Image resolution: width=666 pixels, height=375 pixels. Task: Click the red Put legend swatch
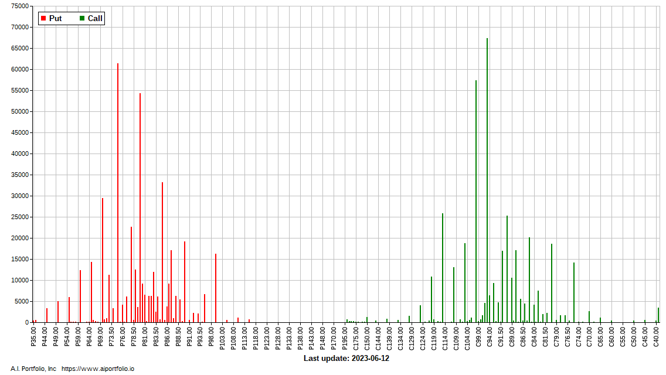point(43,18)
